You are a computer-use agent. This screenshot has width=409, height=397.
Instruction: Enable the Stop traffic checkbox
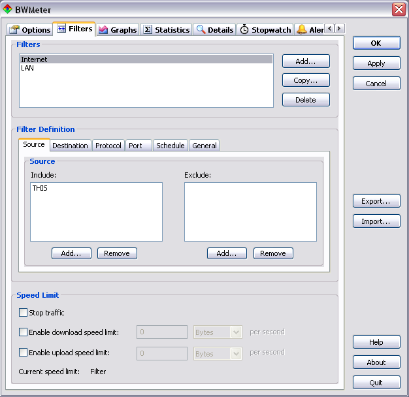[x=24, y=313]
